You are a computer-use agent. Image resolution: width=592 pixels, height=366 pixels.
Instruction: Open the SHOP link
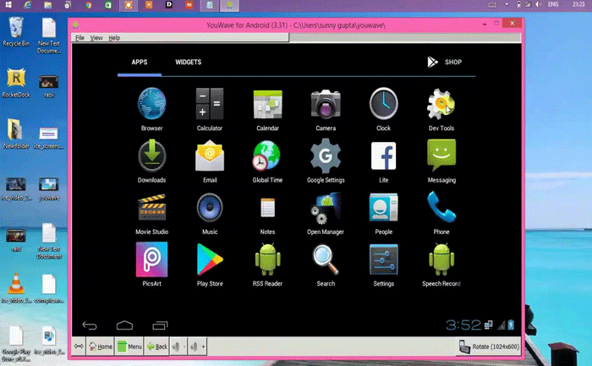[x=444, y=62]
